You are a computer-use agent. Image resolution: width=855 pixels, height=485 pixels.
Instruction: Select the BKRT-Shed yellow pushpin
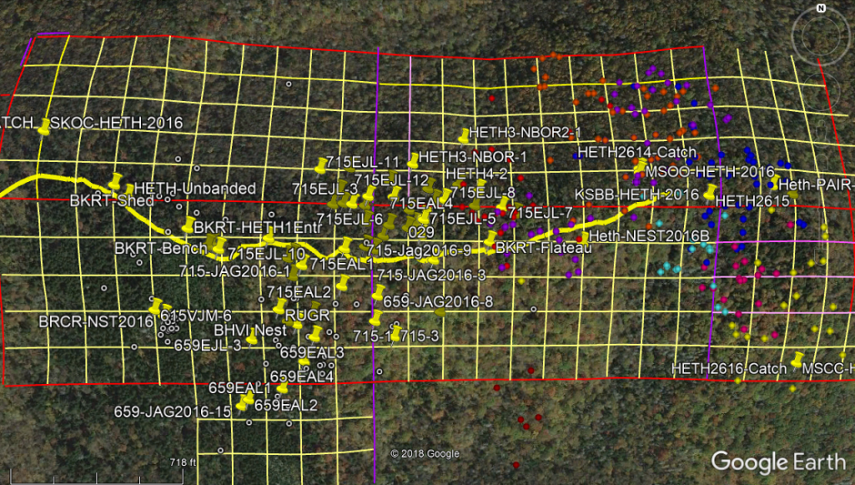tap(115, 180)
